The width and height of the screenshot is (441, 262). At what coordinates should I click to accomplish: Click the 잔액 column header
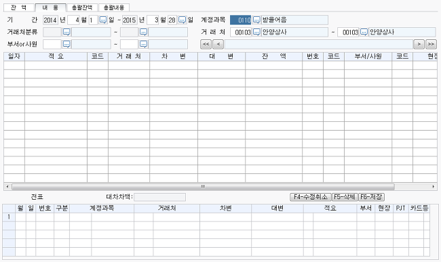[x=274, y=56]
